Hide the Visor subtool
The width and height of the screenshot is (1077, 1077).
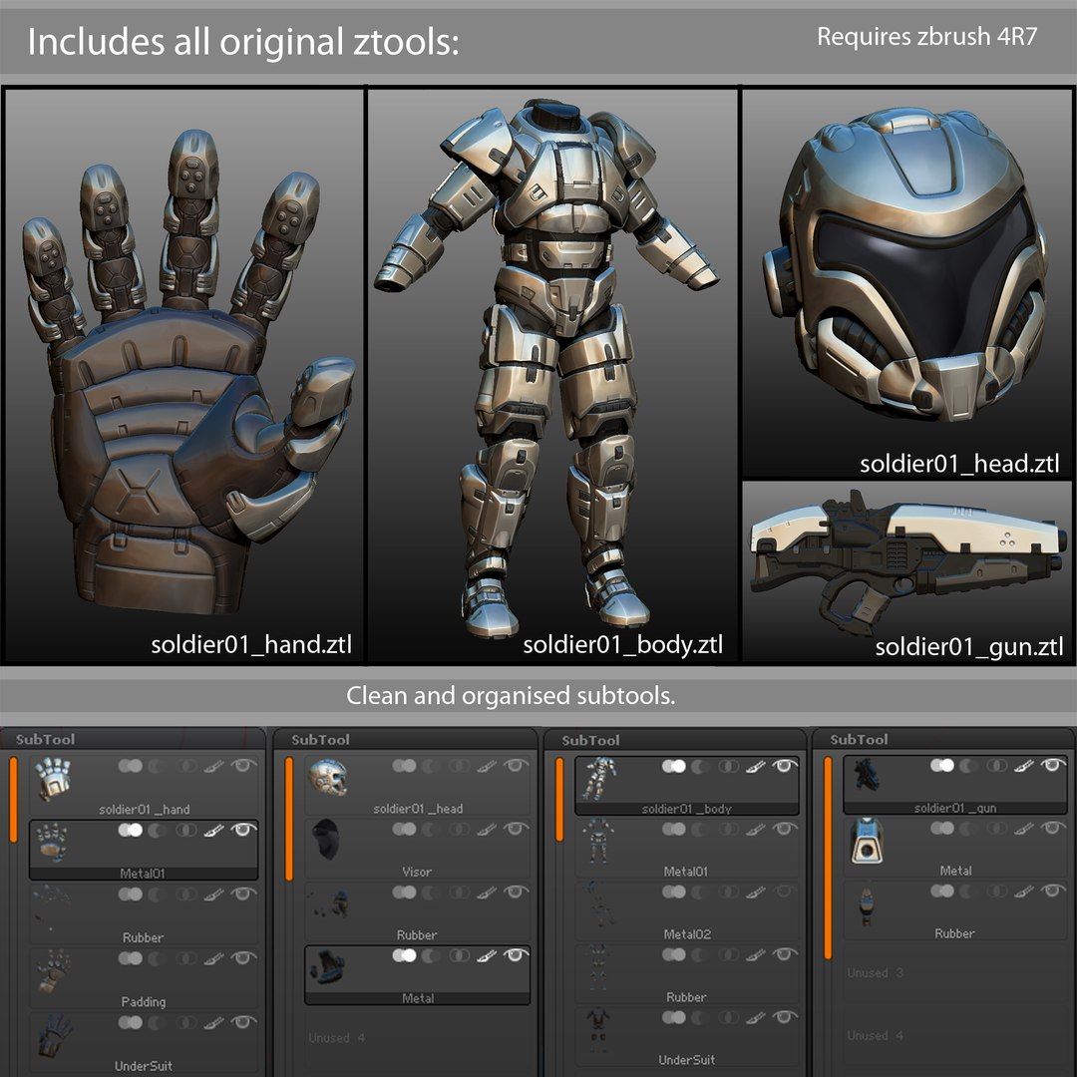516,829
